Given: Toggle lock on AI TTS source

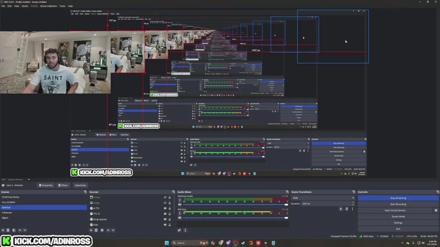Looking at the screenshot, I should 169,208.
